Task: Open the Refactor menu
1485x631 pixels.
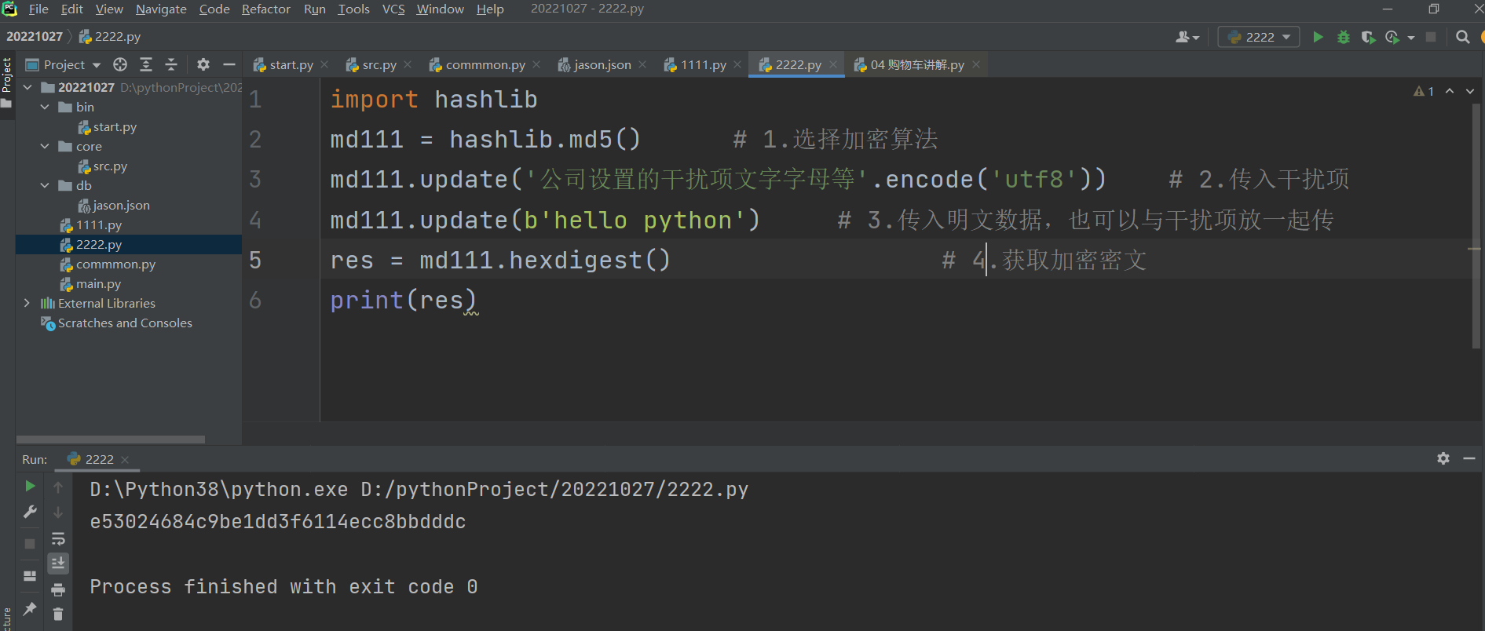Action: tap(265, 9)
